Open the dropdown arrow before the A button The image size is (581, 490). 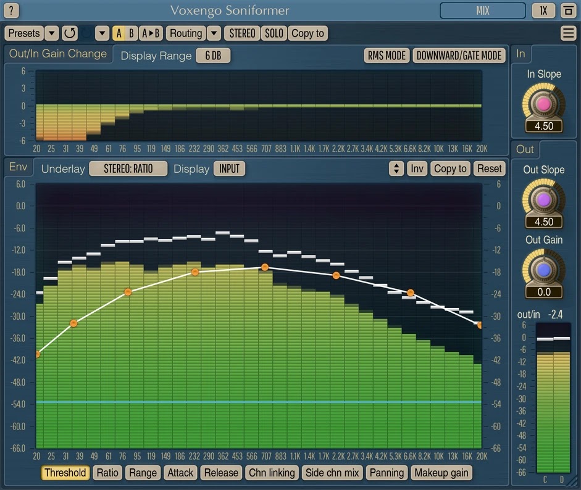point(102,33)
